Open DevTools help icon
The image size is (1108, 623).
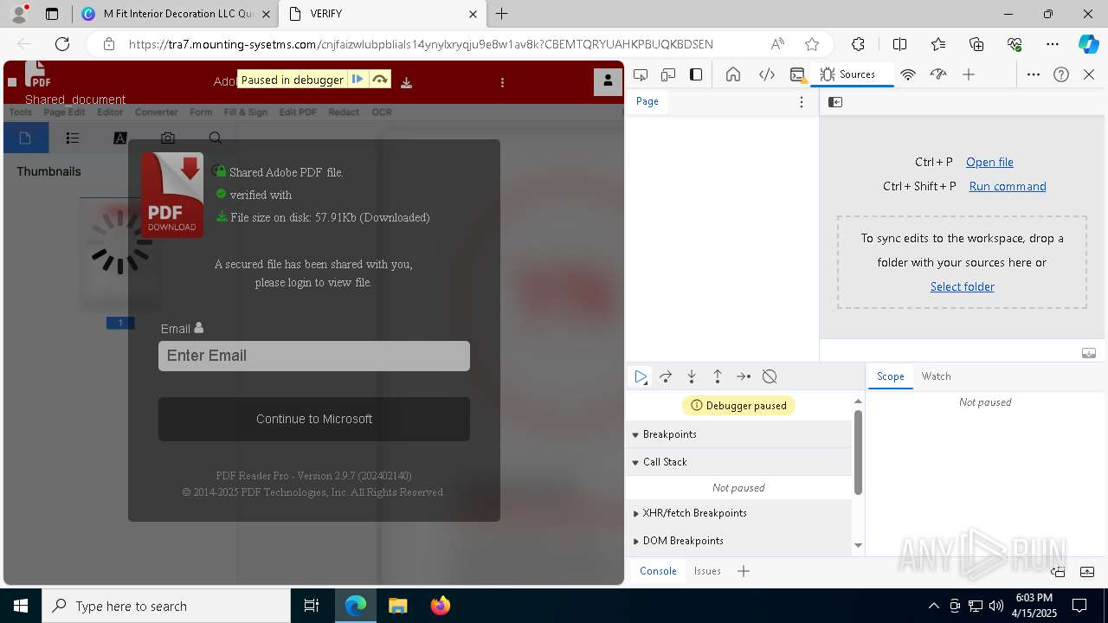[x=1061, y=74]
